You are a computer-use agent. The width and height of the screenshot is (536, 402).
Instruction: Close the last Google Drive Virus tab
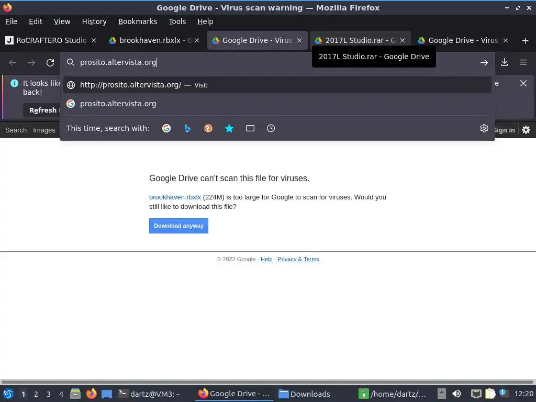click(506, 40)
